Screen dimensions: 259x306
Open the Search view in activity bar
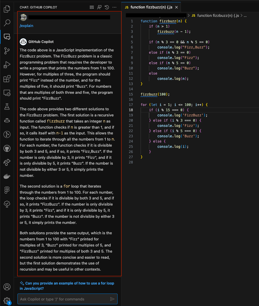point(7,23)
